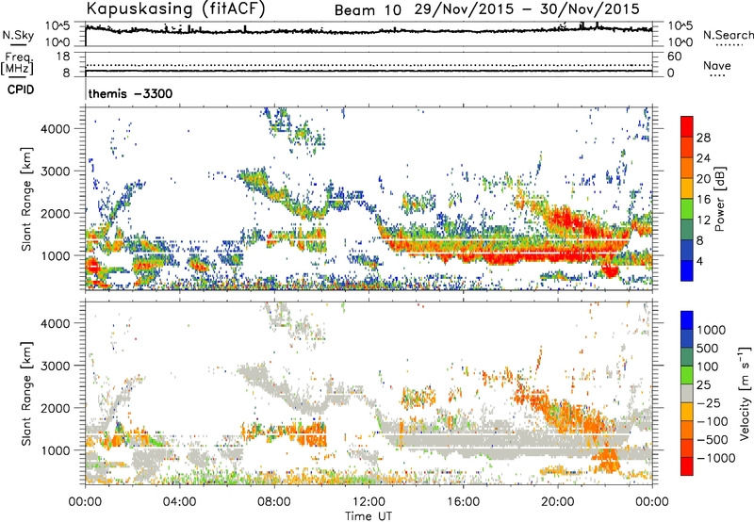The image size is (754, 522).
Task: Click the 12:00 time tick label
Action: pyautogui.click(x=369, y=502)
